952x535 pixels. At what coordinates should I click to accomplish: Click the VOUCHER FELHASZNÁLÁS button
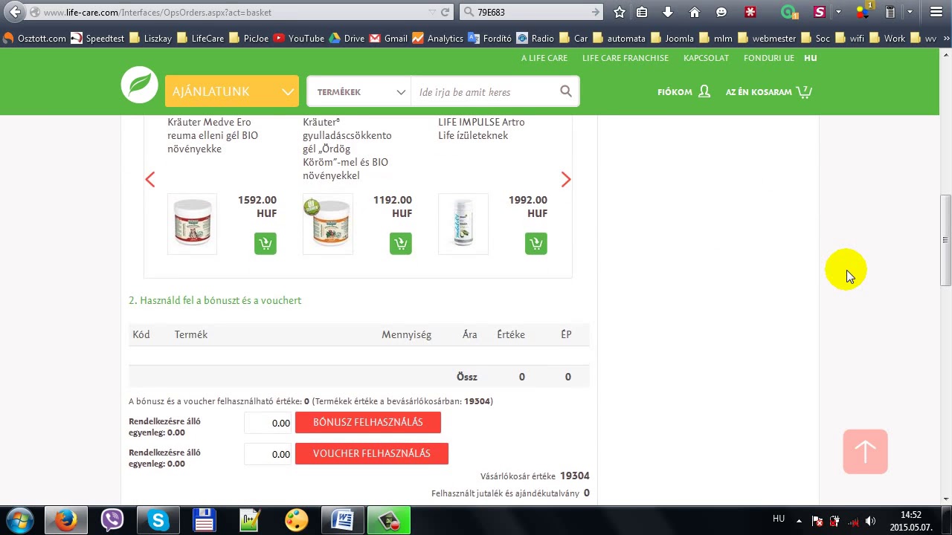(x=372, y=453)
